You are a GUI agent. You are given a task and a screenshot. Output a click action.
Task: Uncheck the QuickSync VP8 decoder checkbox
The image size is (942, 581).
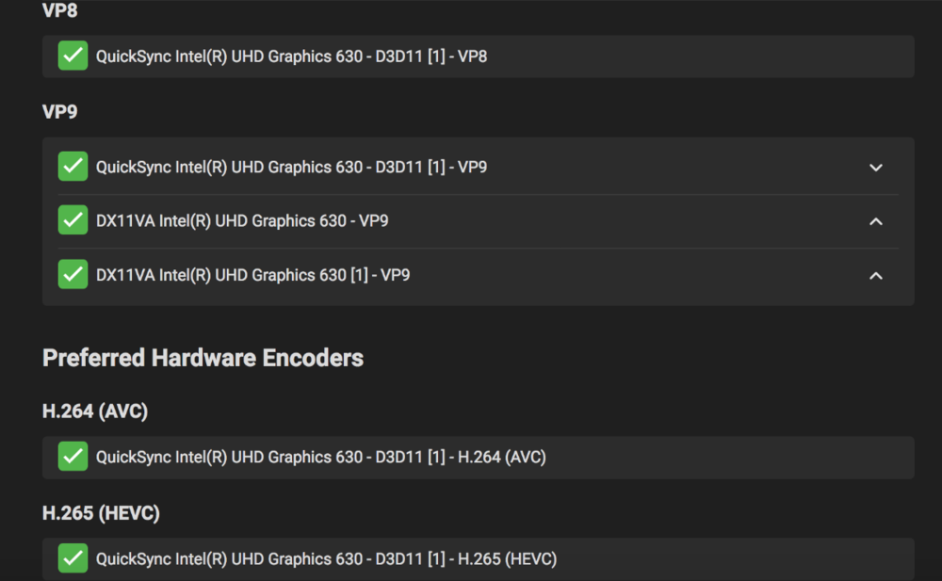(73, 56)
